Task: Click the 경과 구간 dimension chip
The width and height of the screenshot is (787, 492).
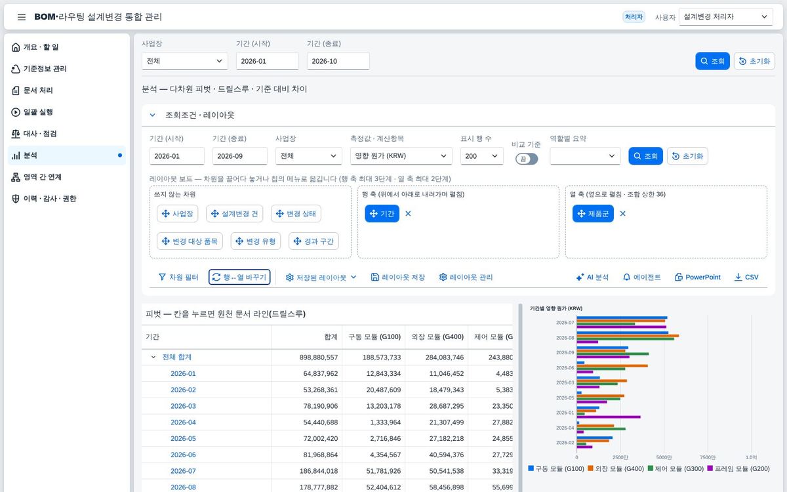Action: pyautogui.click(x=313, y=241)
